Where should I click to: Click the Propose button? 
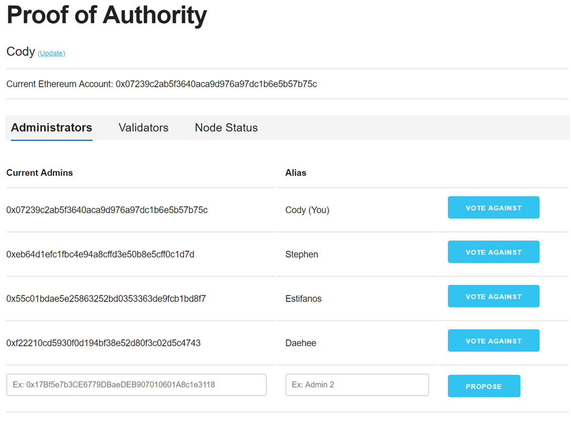483,386
